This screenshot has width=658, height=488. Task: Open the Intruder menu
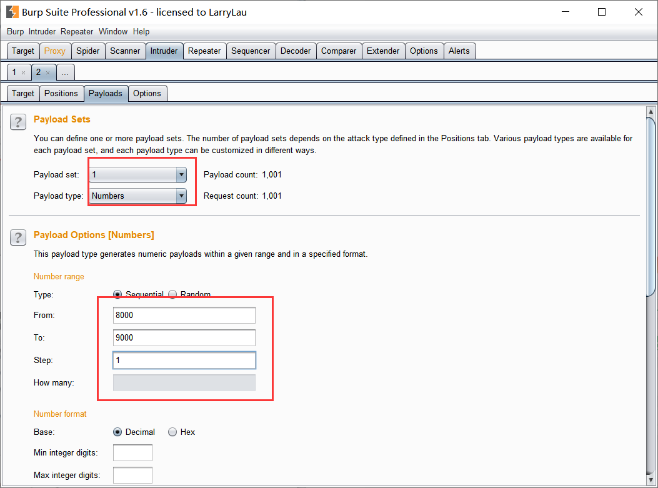click(42, 31)
